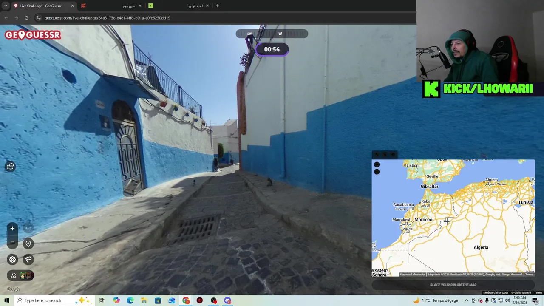Switch to Chrome in the taskbar
Screen dimensions: 544x306
point(186,300)
